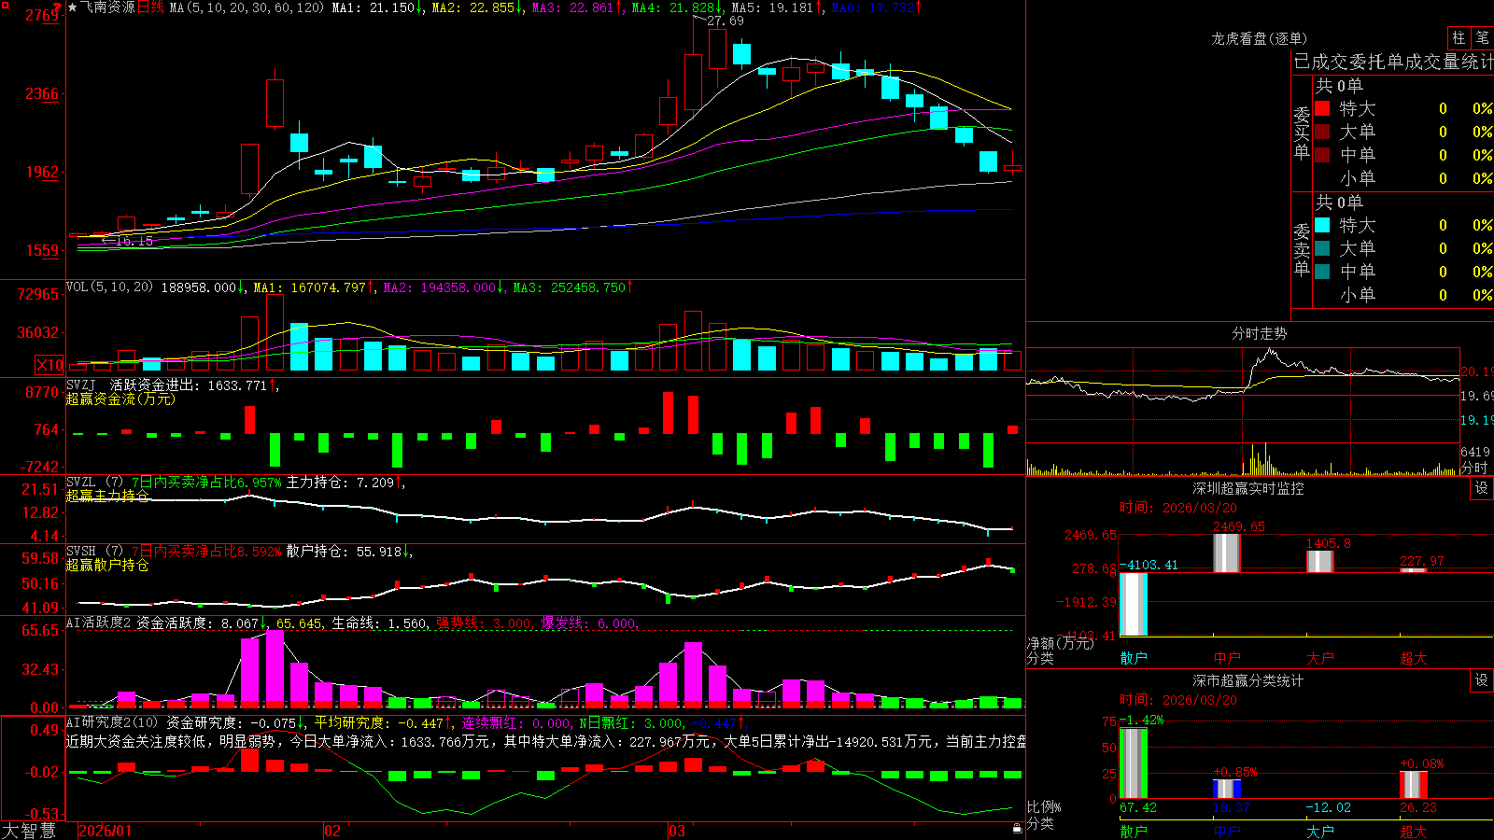Click 大户 label in 深圳超赢实时监控 chart
This screenshot has height=840, width=1494.
coord(1320,658)
